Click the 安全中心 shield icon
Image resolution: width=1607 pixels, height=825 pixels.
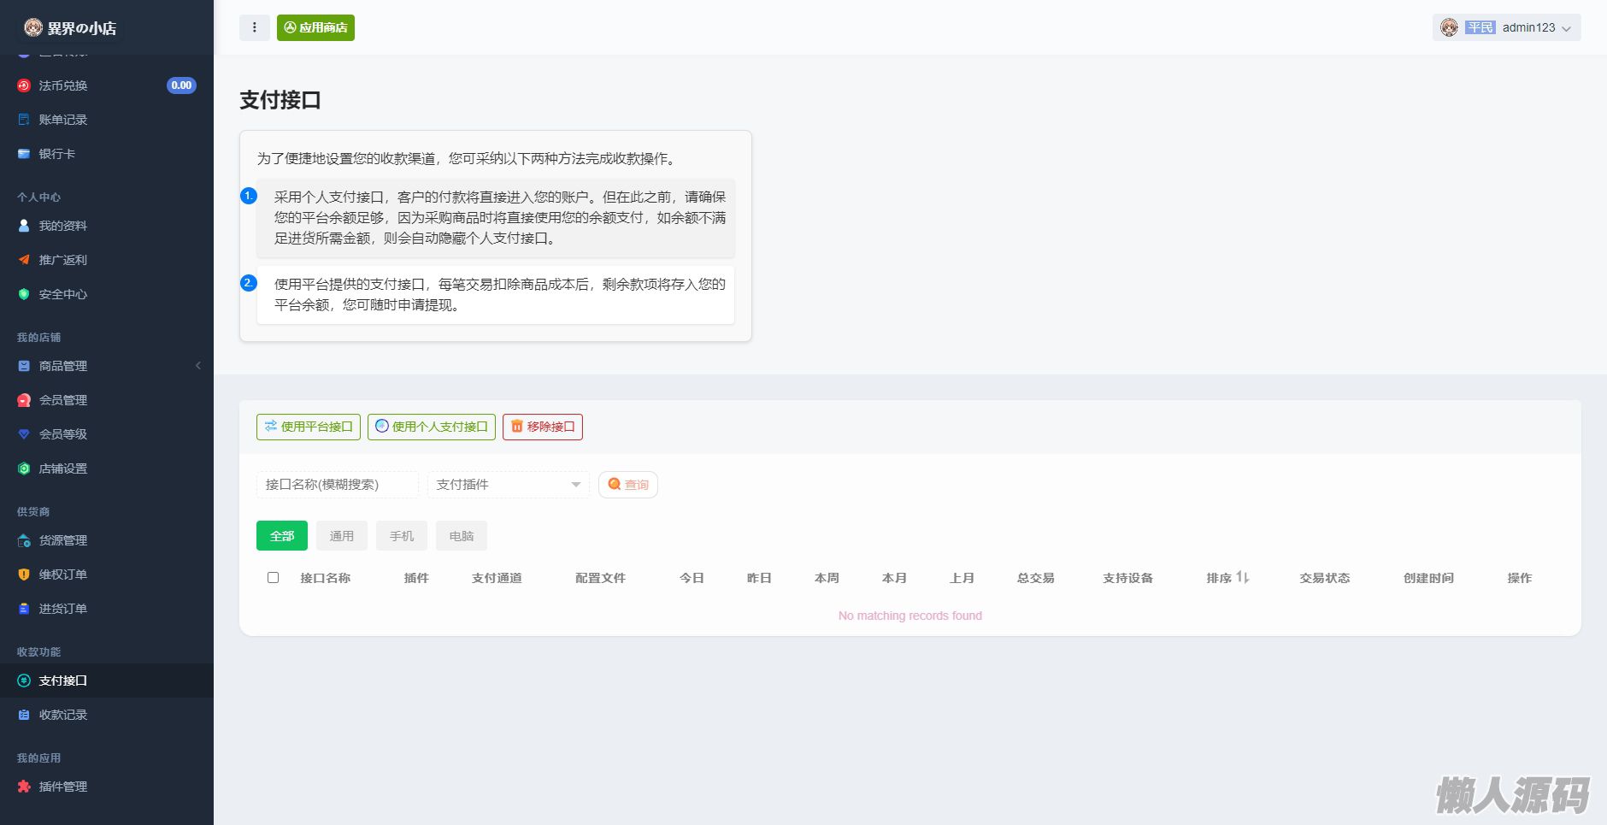point(24,294)
